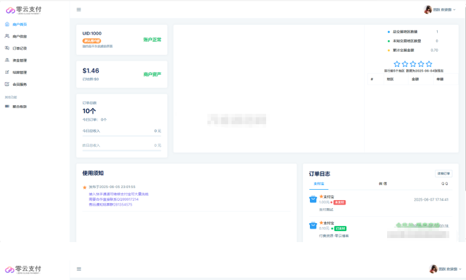Click the page's vertical scrollbar on the right
This screenshot has width=466, height=280.
click(465, 98)
